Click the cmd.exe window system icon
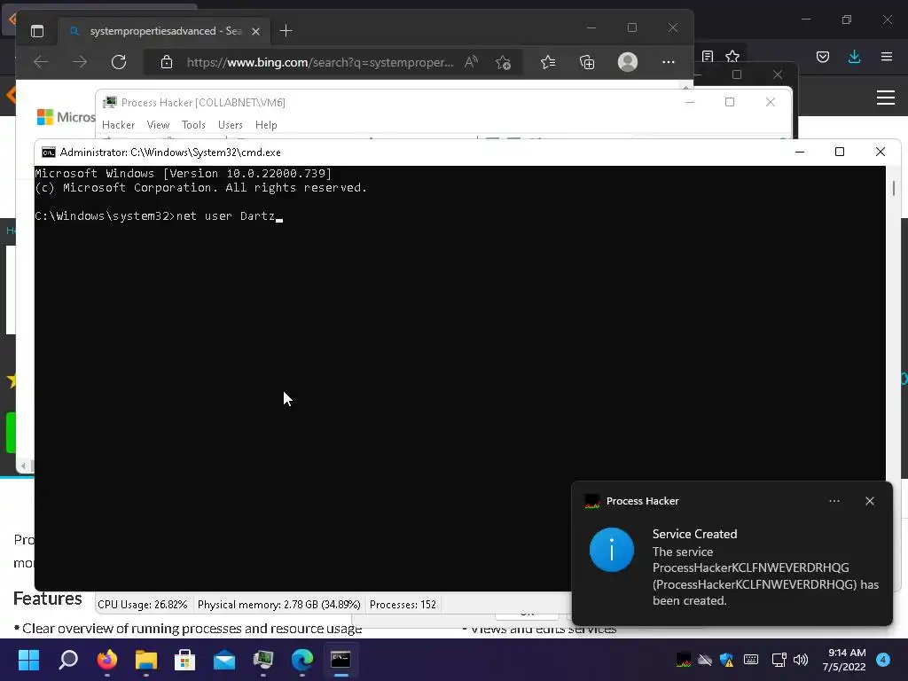Screen dimensions: 908x681 49,153
